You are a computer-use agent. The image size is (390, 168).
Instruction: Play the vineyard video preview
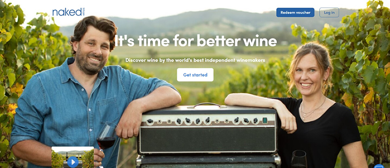[x=73, y=162]
